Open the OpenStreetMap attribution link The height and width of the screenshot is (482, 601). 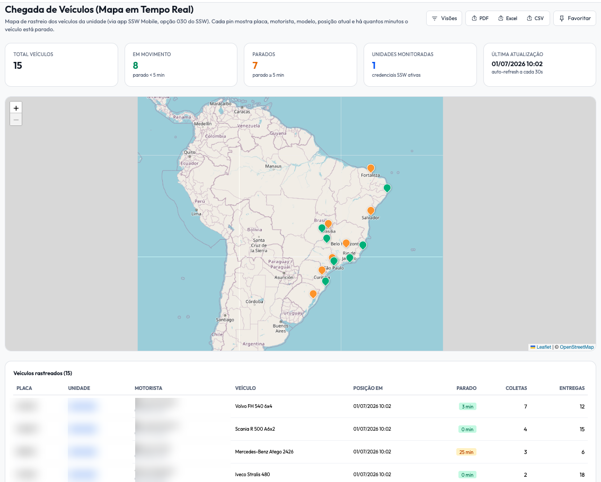pyautogui.click(x=577, y=347)
